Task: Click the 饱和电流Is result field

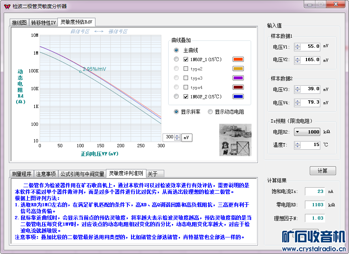Action: click(315, 191)
